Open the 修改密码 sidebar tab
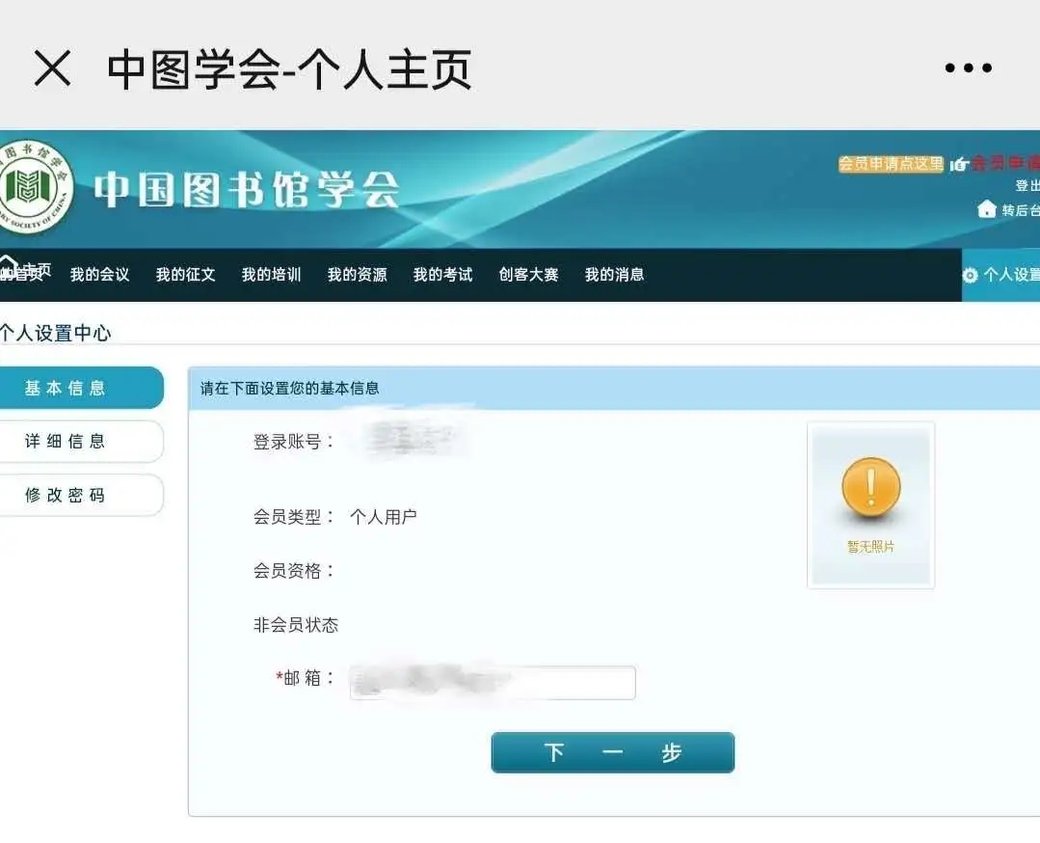This screenshot has height=843, width=1040. [81, 495]
